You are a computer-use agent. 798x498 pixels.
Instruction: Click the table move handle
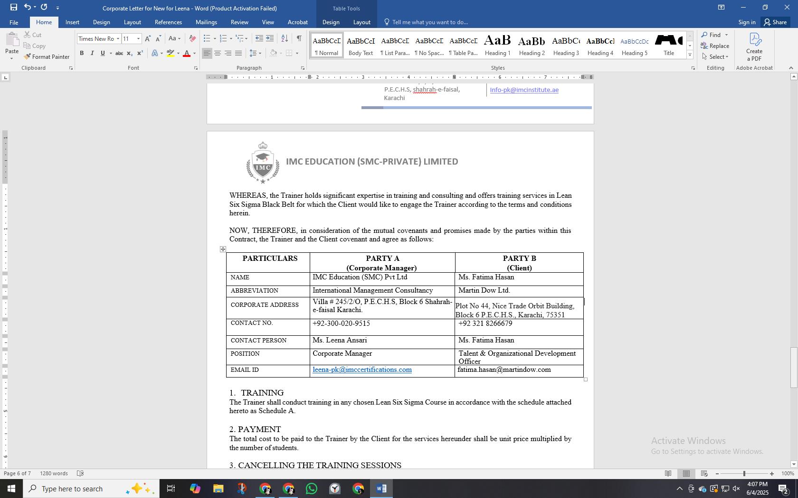(223, 249)
